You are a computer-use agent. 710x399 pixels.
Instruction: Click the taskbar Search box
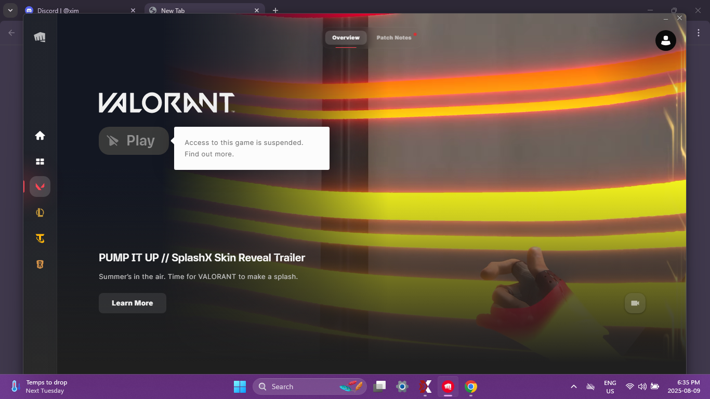[x=310, y=387]
